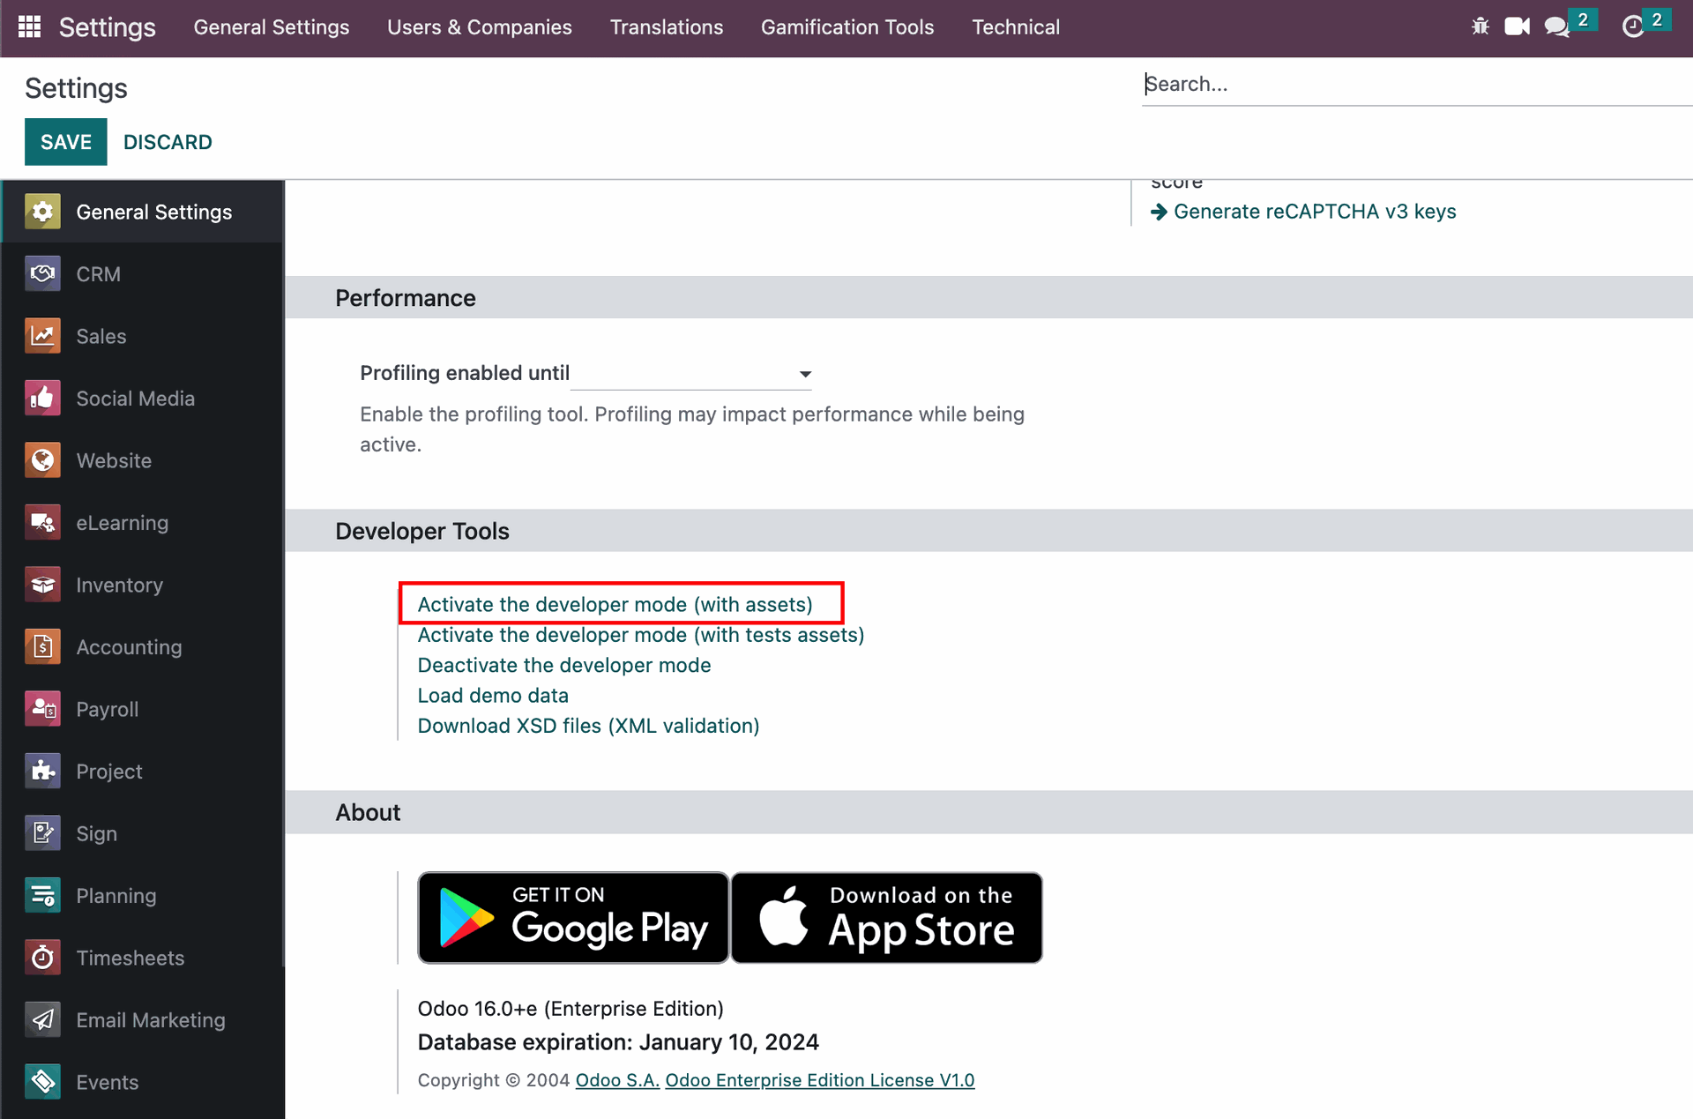Viewport: 1693px width, 1119px height.
Task: Open the Gamification Tools menu
Action: [847, 27]
